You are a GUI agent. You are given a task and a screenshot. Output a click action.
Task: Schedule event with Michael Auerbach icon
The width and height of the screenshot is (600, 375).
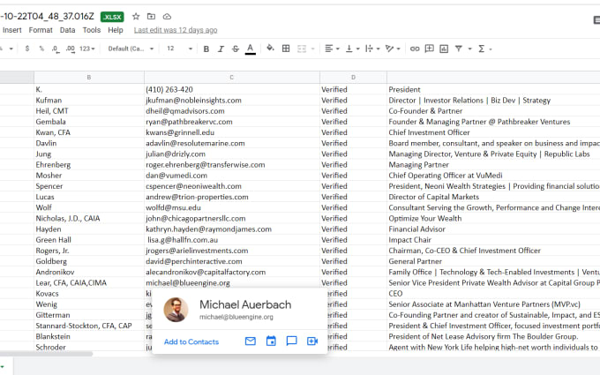[x=271, y=341]
